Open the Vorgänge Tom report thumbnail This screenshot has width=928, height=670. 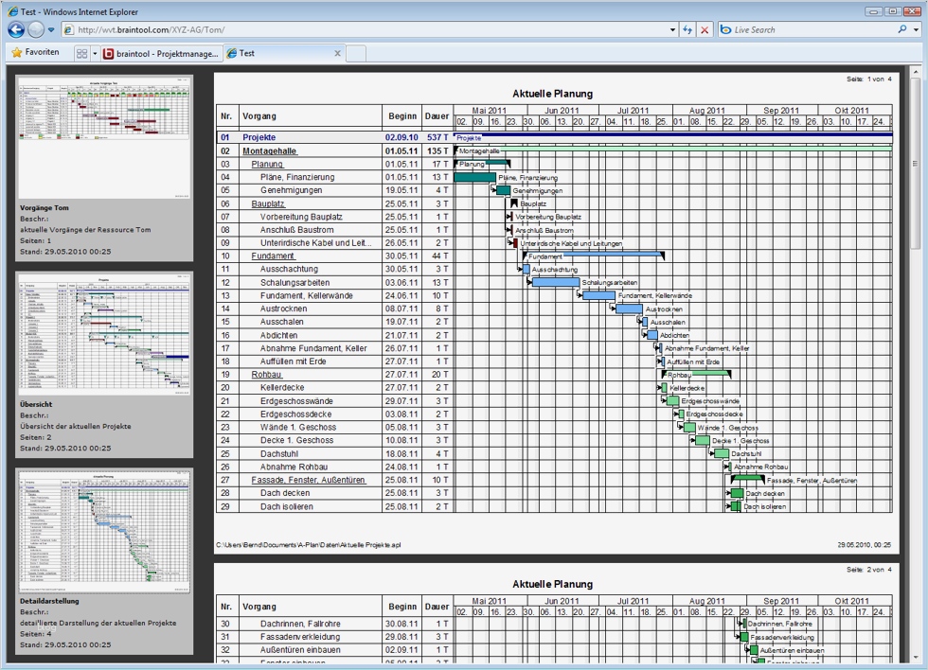[x=104, y=137]
